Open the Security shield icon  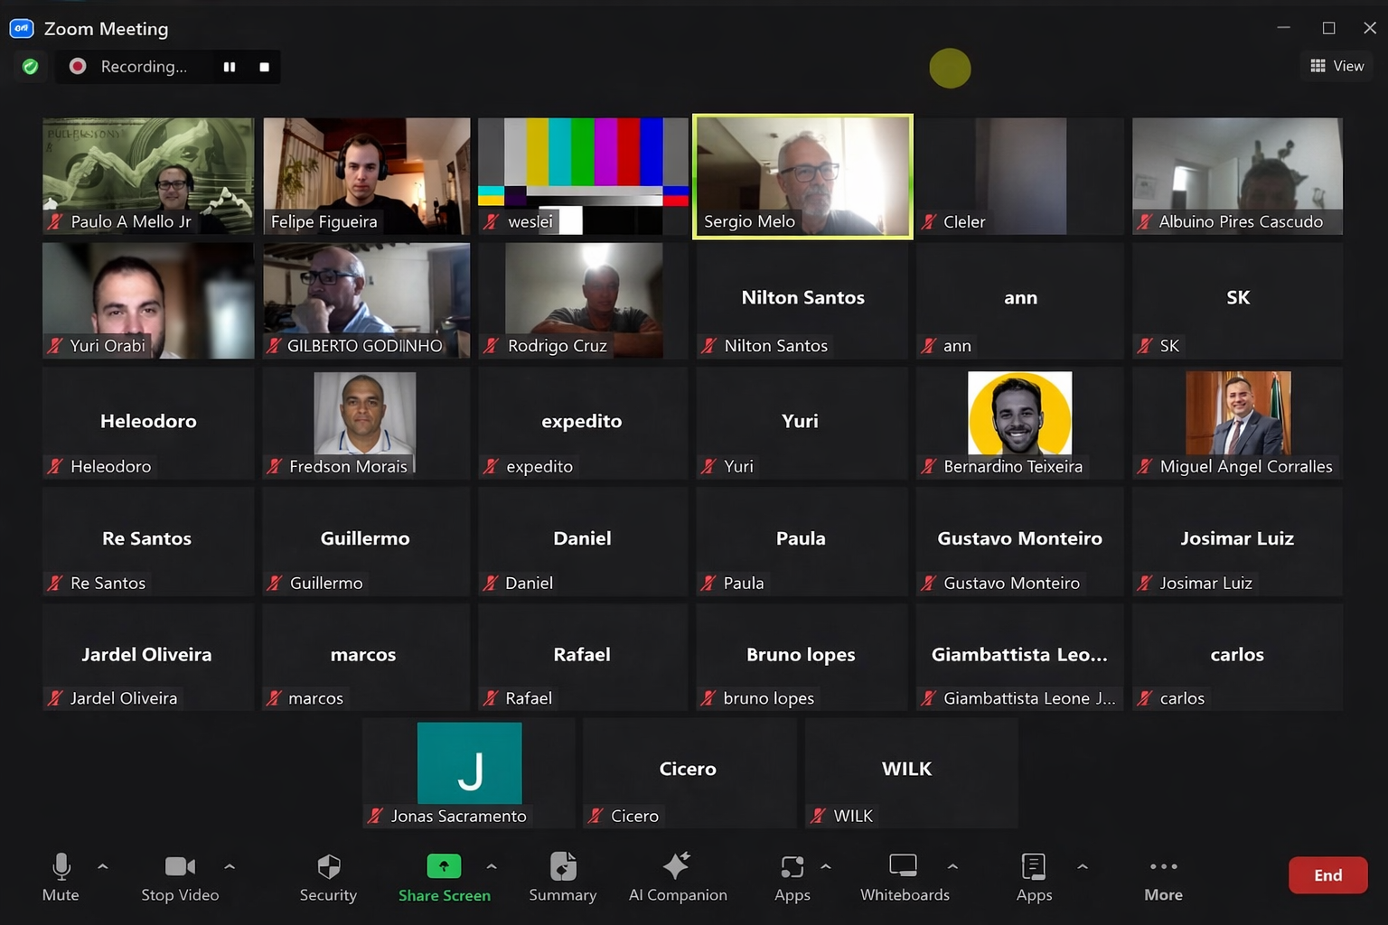(328, 867)
